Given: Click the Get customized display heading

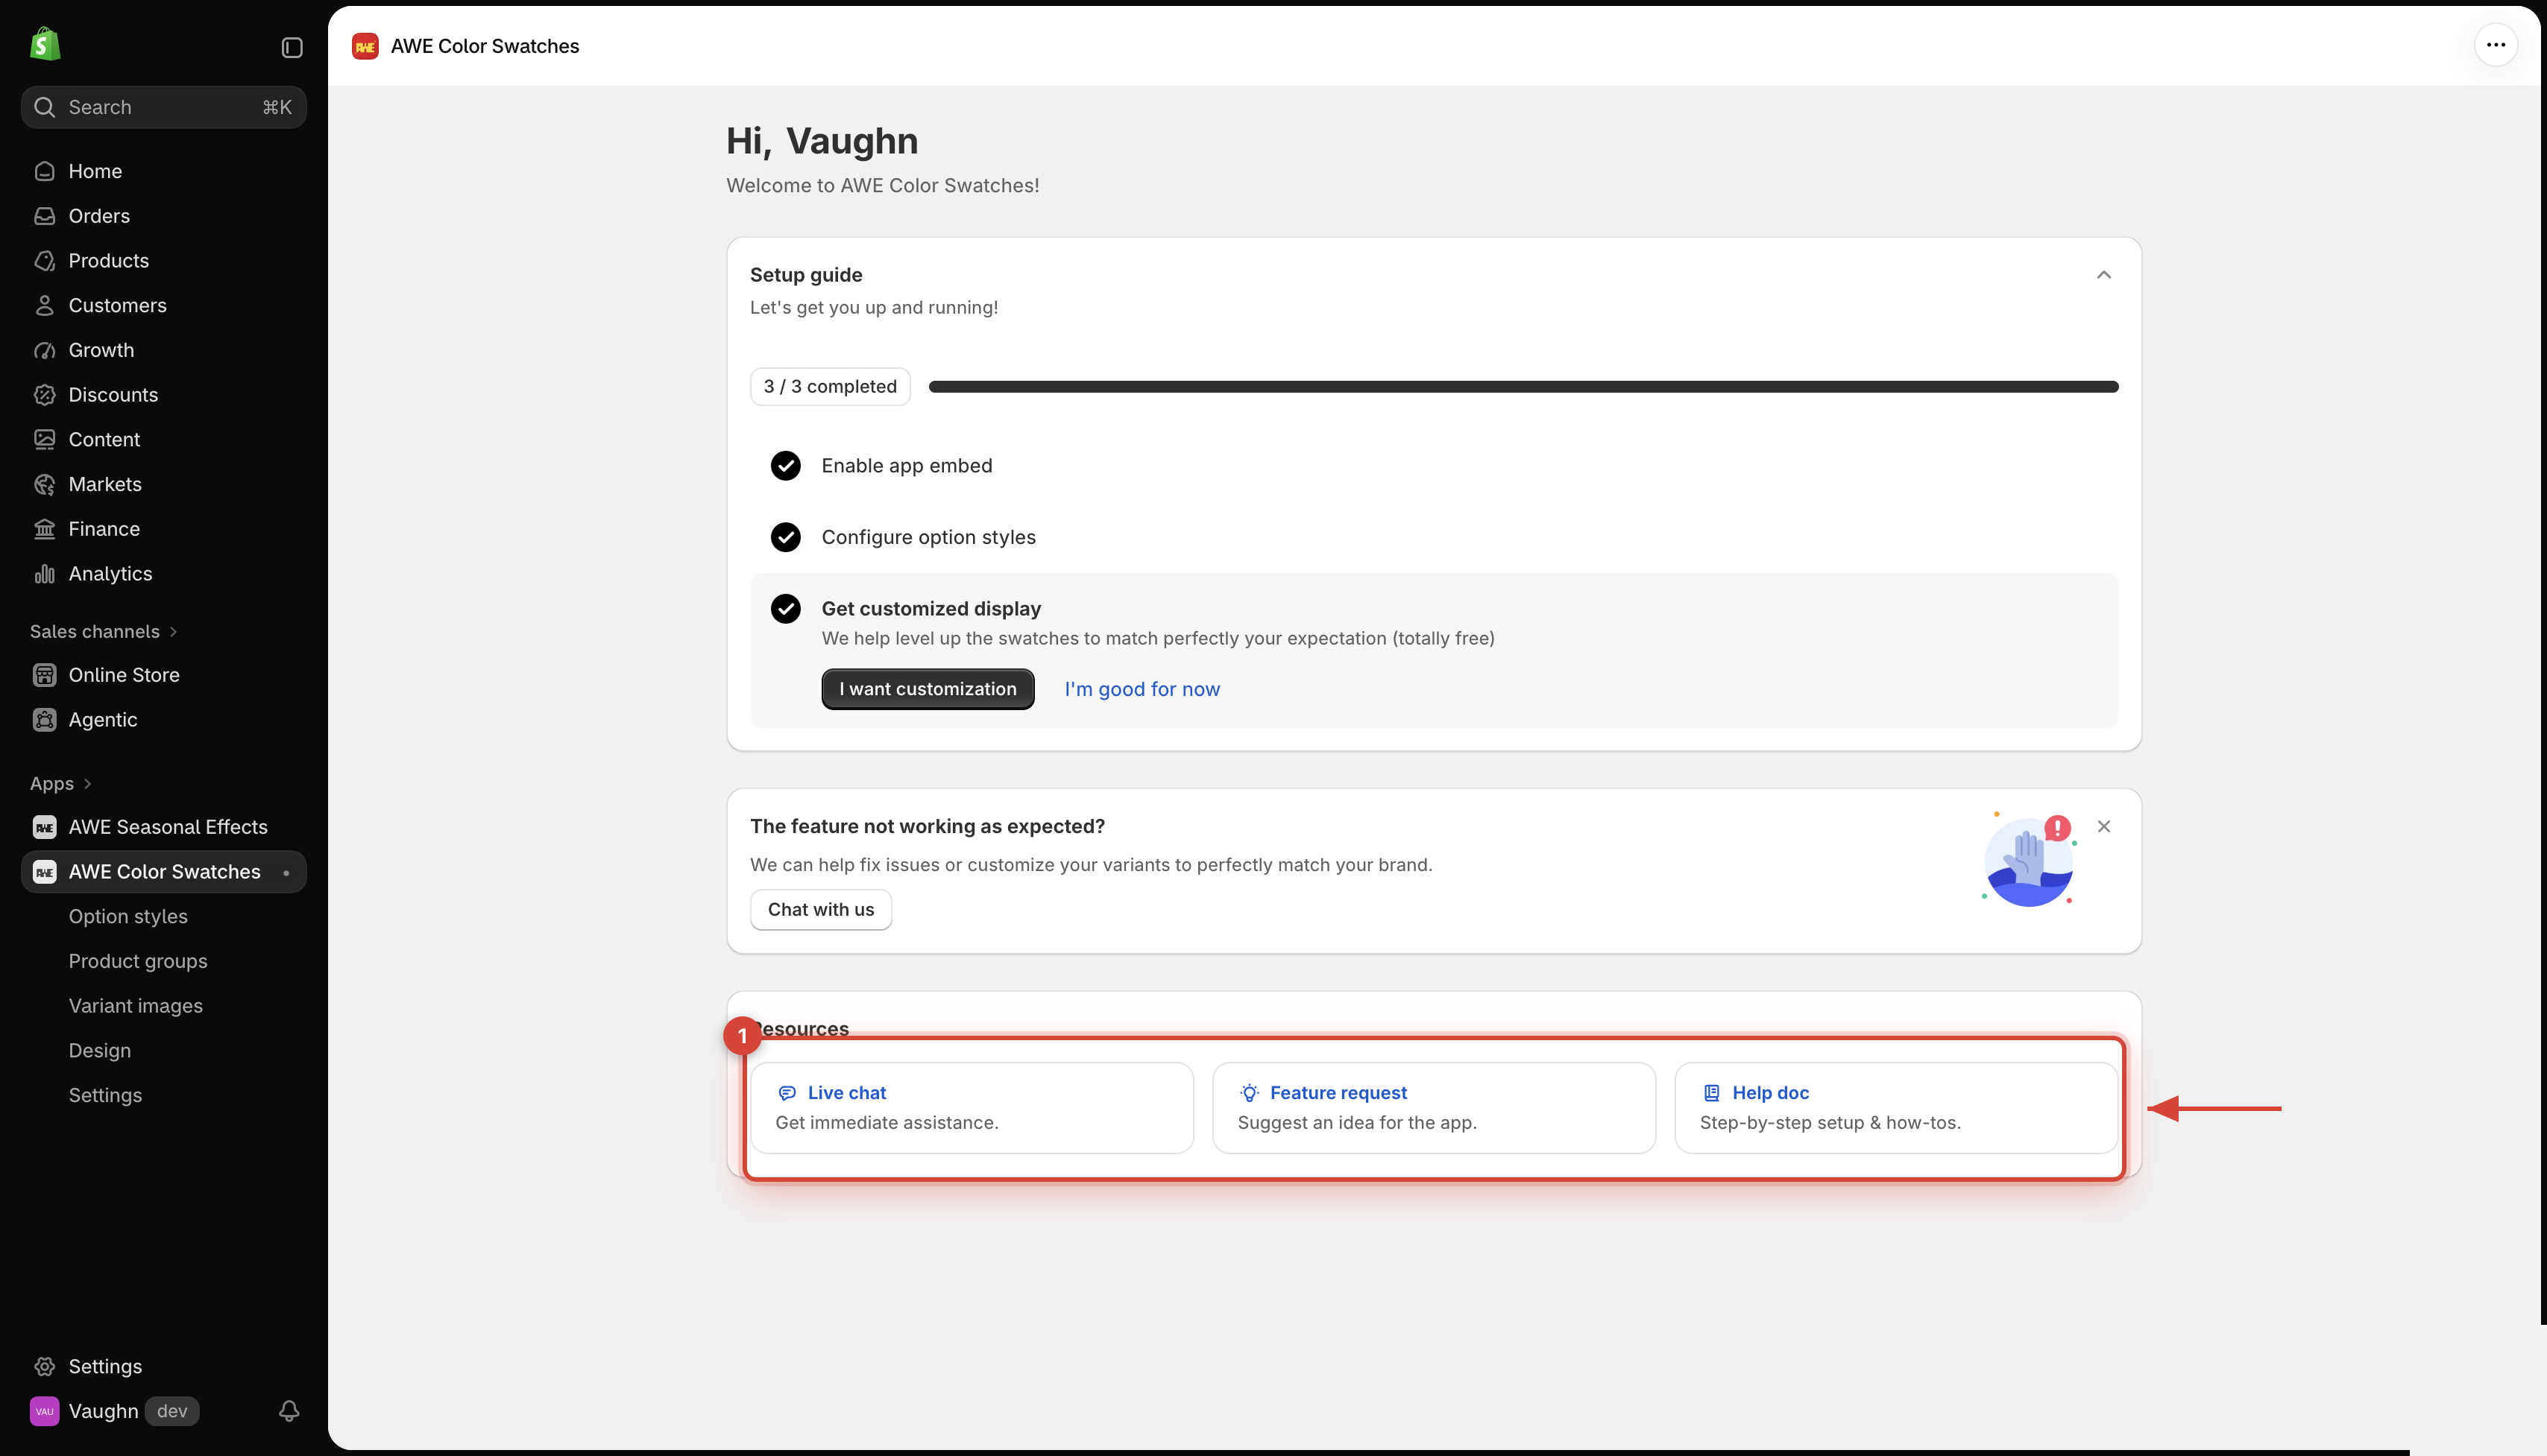Looking at the screenshot, I should pos(931,609).
